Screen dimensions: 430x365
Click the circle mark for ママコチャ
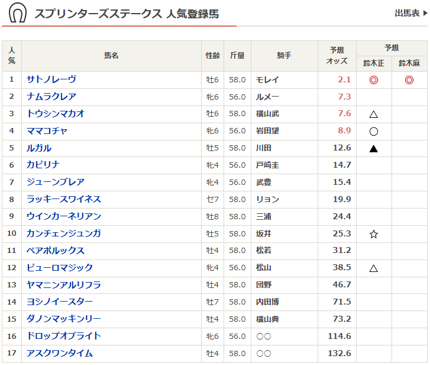(x=373, y=132)
